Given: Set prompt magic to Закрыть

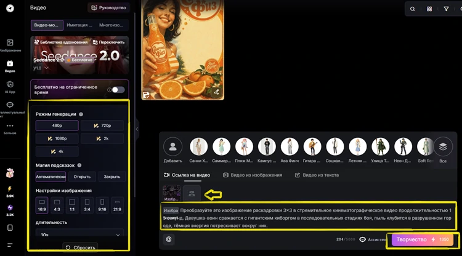Looking at the screenshot, I should tap(112, 177).
